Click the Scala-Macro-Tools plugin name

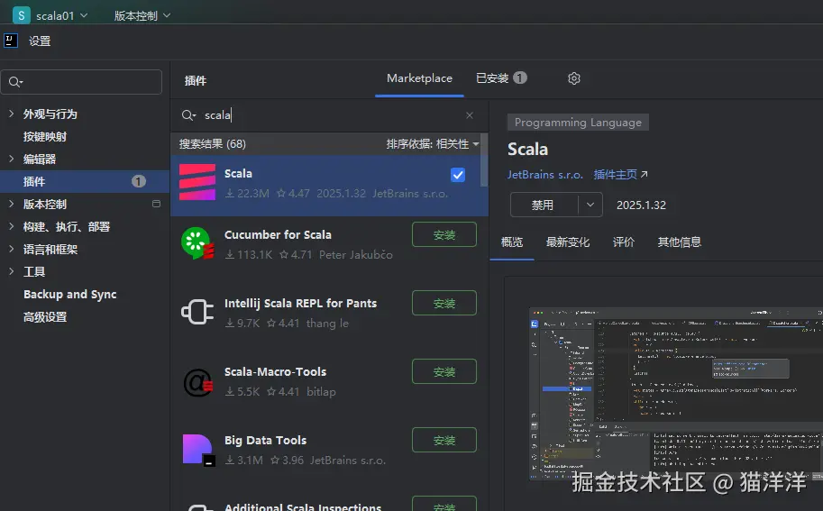275,371
